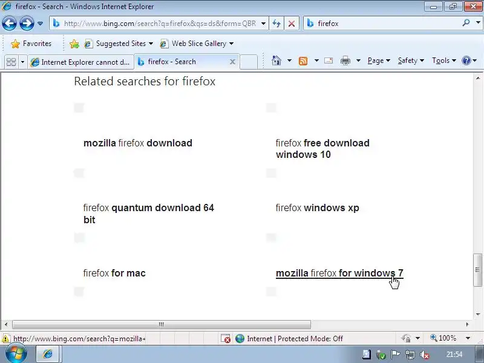Click the pop-up blocker status icon

[226, 339]
